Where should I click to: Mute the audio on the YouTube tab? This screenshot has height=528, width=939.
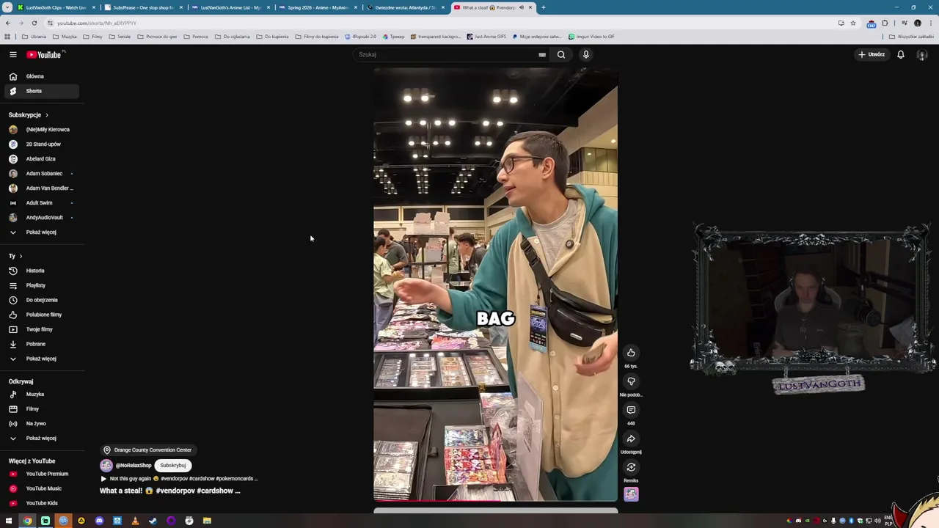[522, 7]
